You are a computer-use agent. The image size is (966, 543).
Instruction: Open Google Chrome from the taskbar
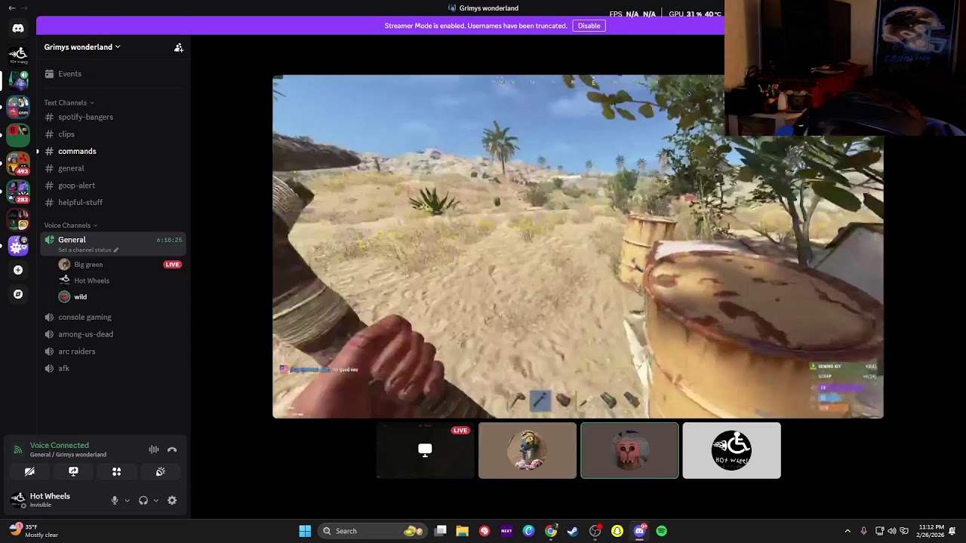(551, 531)
